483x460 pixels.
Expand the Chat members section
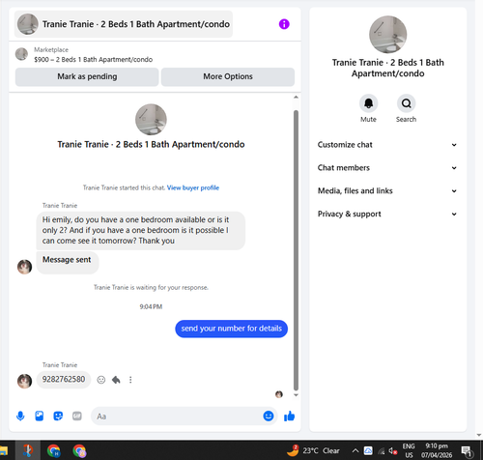coord(387,168)
